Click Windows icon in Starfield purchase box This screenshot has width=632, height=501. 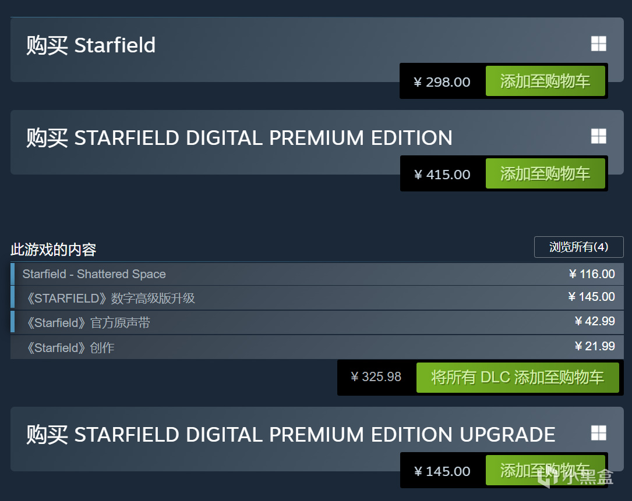(599, 44)
